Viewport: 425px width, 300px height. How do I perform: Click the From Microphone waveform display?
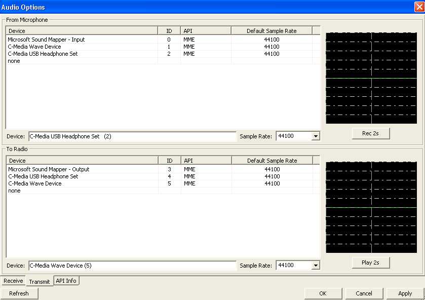pos(371,78)
